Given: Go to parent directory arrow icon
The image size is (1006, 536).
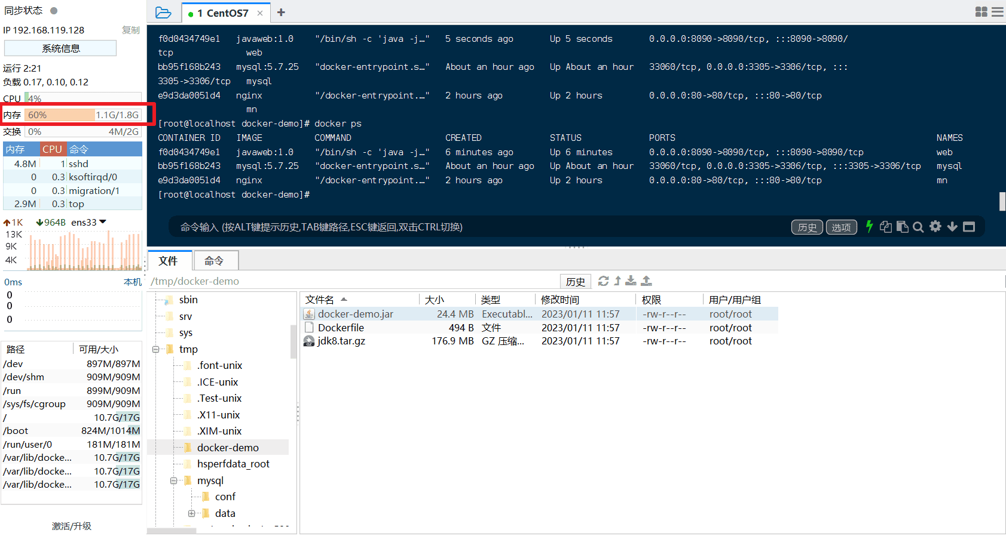Looking at the screenshot, I should pyautogui.click(x=617, y=281).
